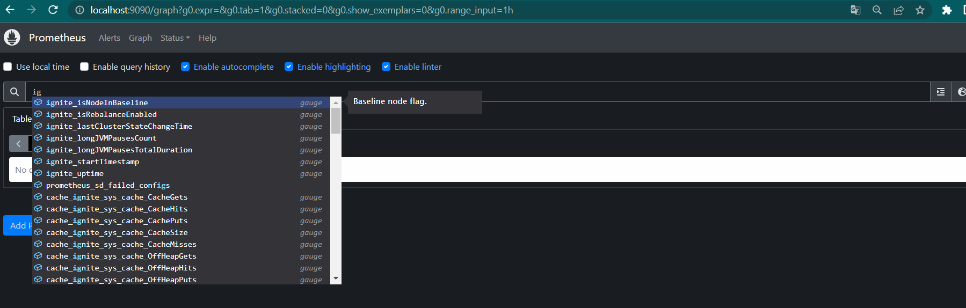Screen dimensions: 966x308
Task: Click the site info icon in address bar
Action: pos(79,10)
